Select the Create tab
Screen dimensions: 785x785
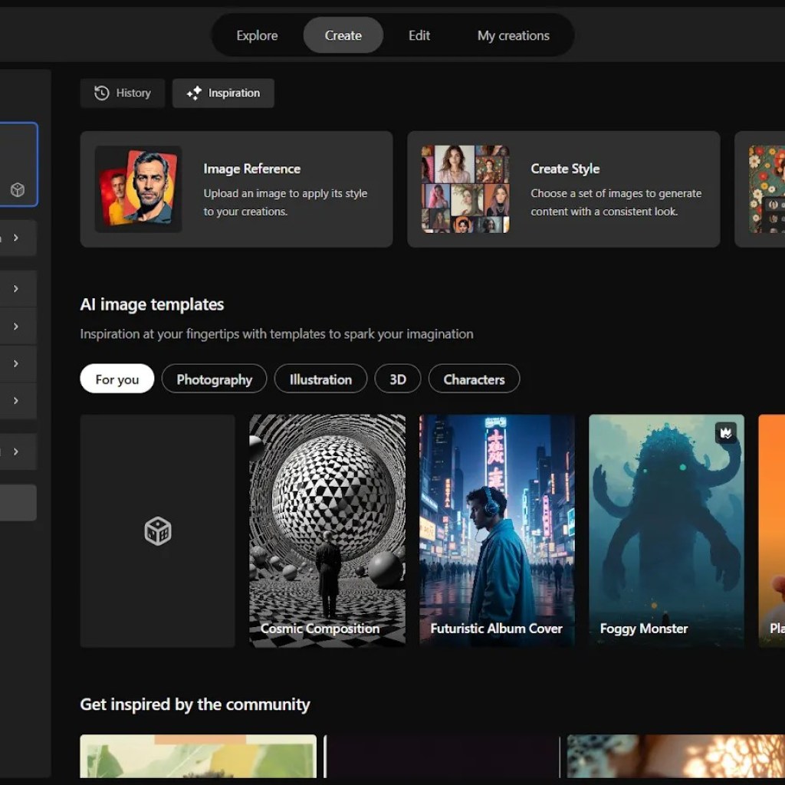click(x=343, y=35)
